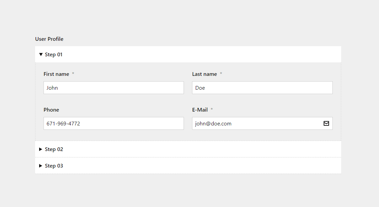
Task: Click the First name label
Action: tap(56, 74)
